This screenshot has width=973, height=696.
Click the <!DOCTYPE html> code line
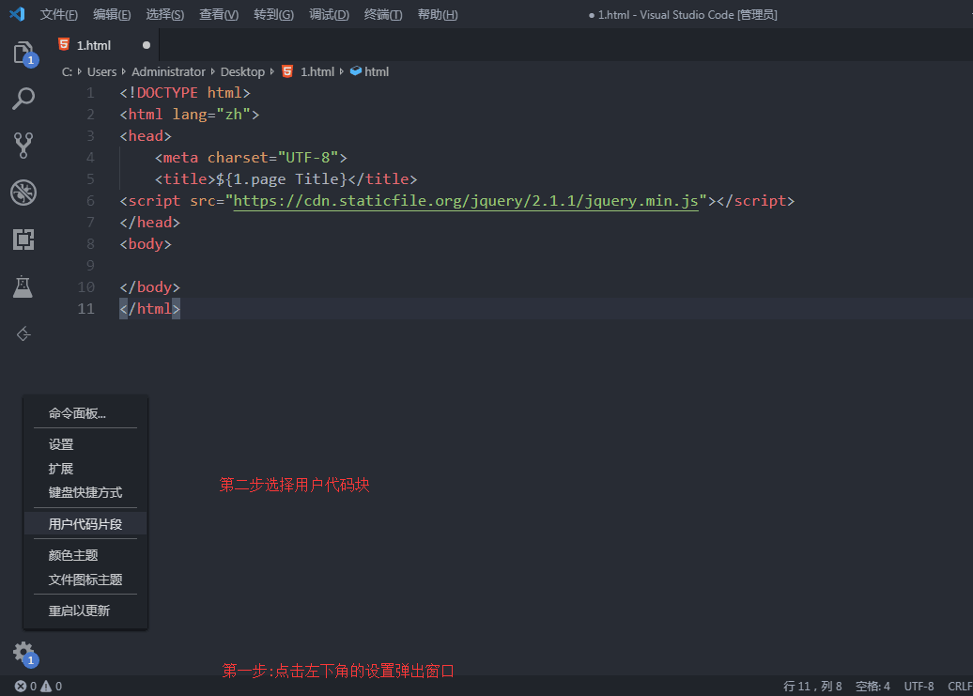(x=185, y=93)
